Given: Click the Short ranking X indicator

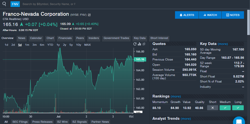Looking at the screenshot, I should pos(213,108).
